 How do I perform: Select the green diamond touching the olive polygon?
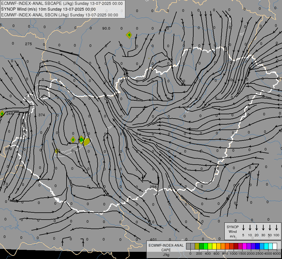pyautogui.click(x=81, y=140)
